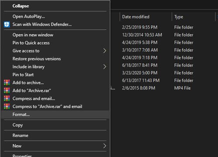
Task: Click File folder in the 3/23/2020 row
Action: (184, 73)
